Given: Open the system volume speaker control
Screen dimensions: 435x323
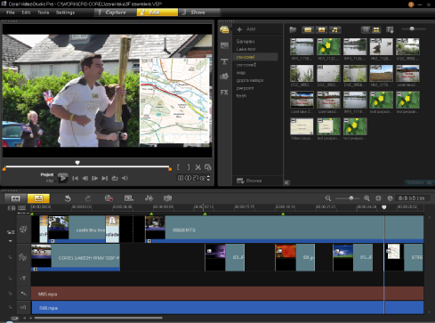Looking at the screenshot, I should click(125, 178).
